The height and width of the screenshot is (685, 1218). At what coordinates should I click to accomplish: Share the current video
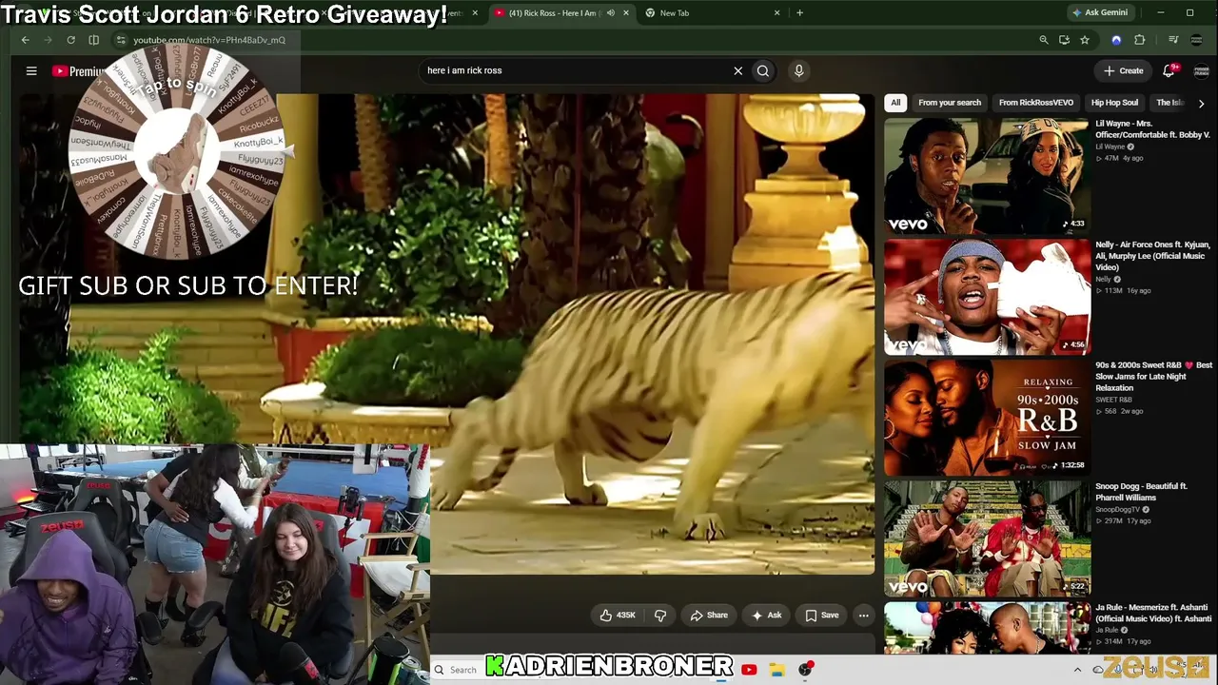709,616
